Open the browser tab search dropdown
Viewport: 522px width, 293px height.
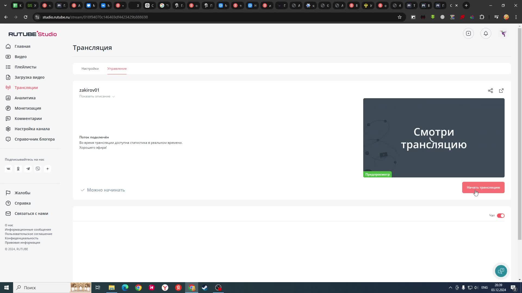click(x=5, y=5)
